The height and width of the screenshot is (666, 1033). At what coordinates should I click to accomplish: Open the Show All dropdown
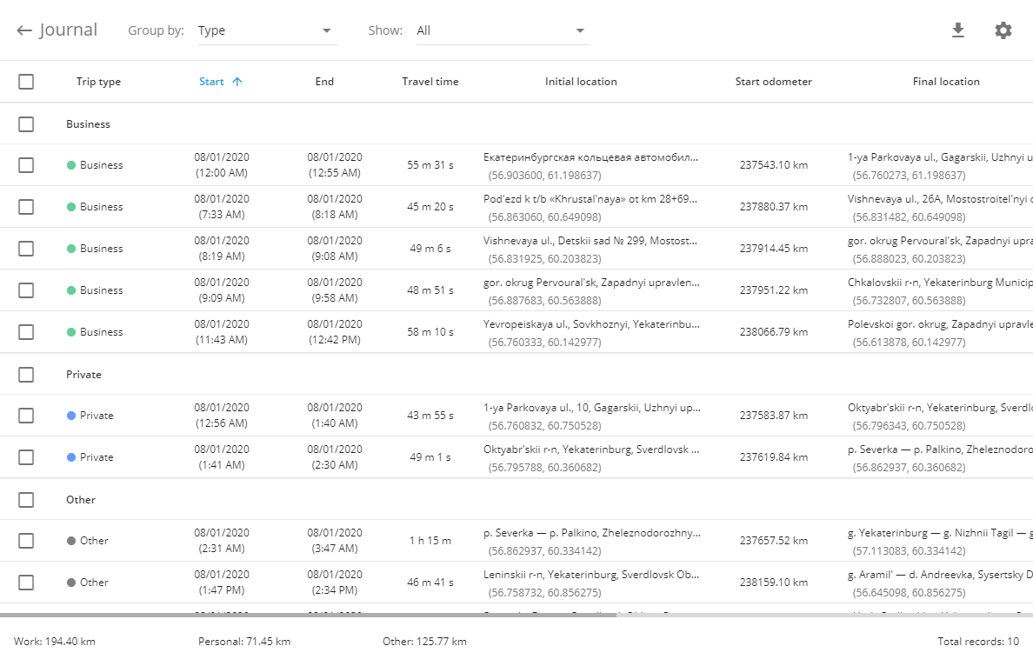click(x=503, y=31)
